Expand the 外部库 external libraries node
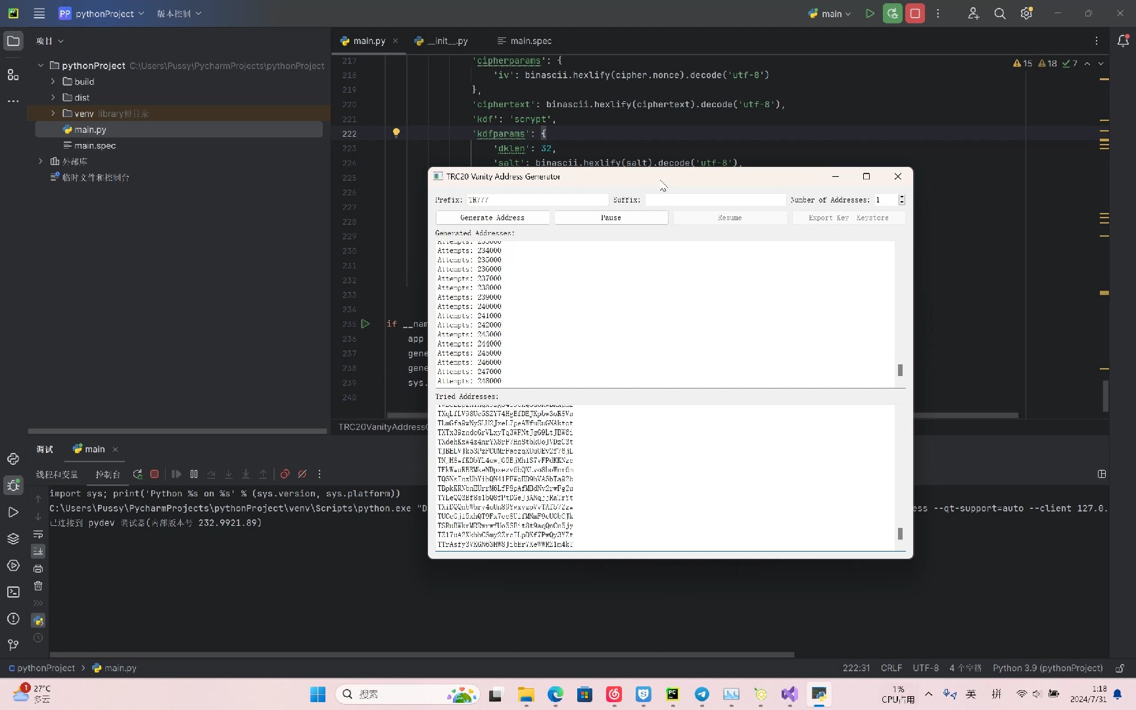The width and height of the screenshot is (1136, 710). click(x=41, y=161)
